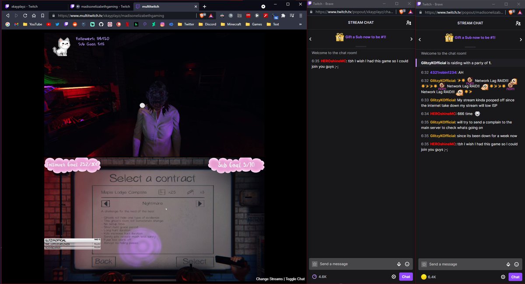525x284 pixels.
Task: Click Chat send button in xkayplayz chat
Action: pos(406,277)
